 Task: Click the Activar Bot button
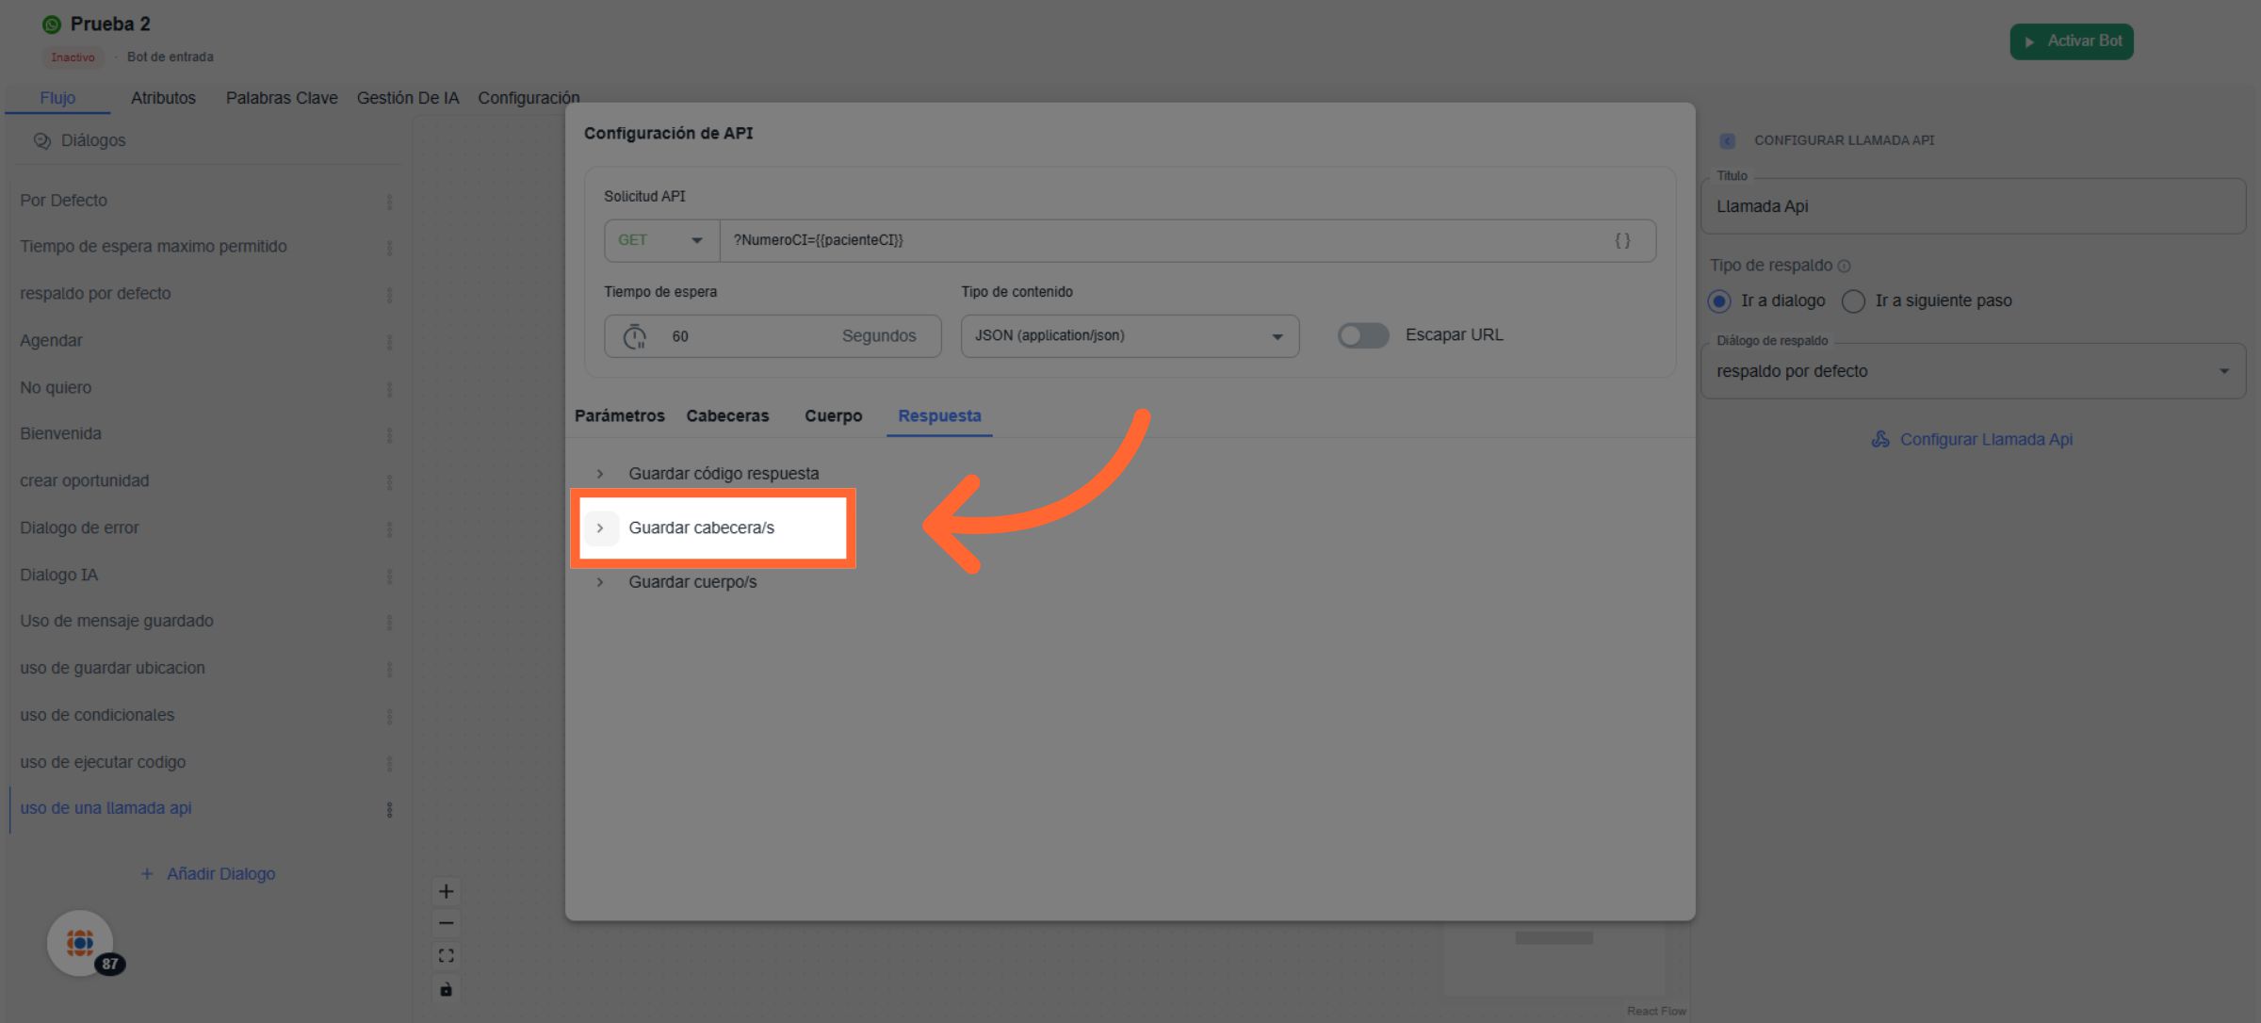tap(2071, 41)
